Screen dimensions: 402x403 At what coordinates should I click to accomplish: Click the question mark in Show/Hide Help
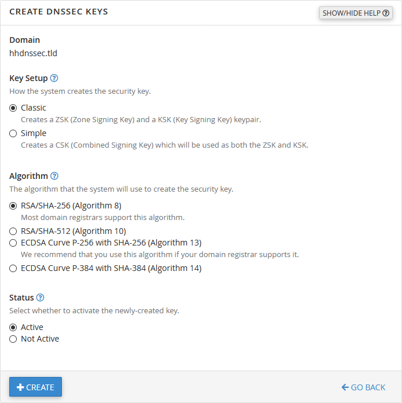[386, 13]
